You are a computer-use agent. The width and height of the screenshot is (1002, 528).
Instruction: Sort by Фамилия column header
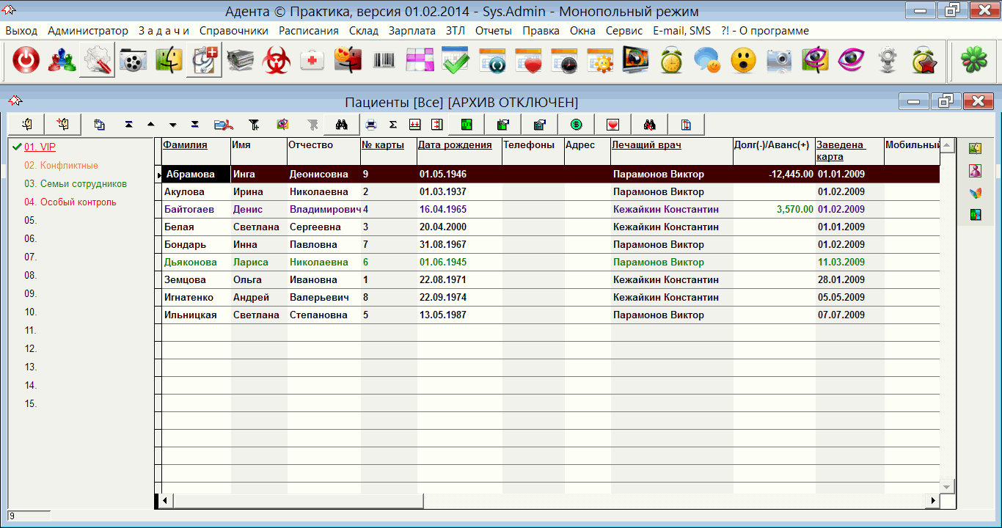(x=185, y=145)
